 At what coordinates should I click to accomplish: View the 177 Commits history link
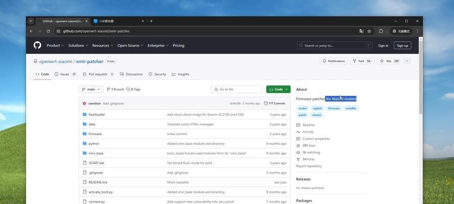(x=275, y=104)
